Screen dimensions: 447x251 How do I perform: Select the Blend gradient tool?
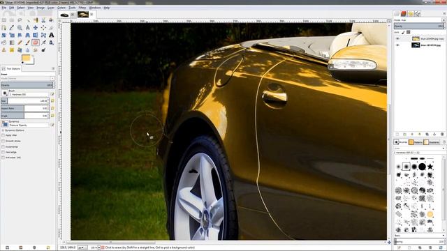pyautogui.click(x=12, y=43)
